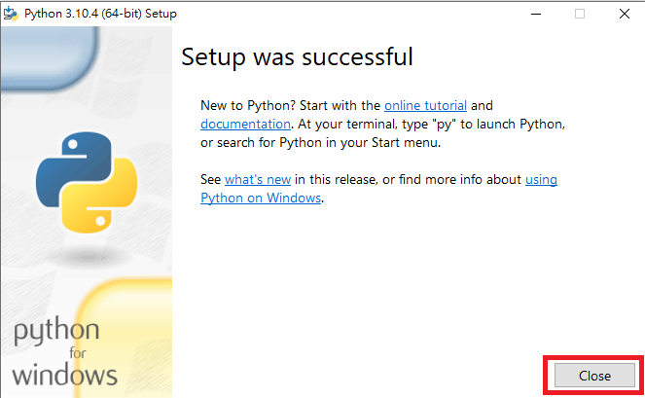Click the "windows" word in sidebar branding
Image resolution: width=645 pixels, height=398 pixels.
[65, 374]
